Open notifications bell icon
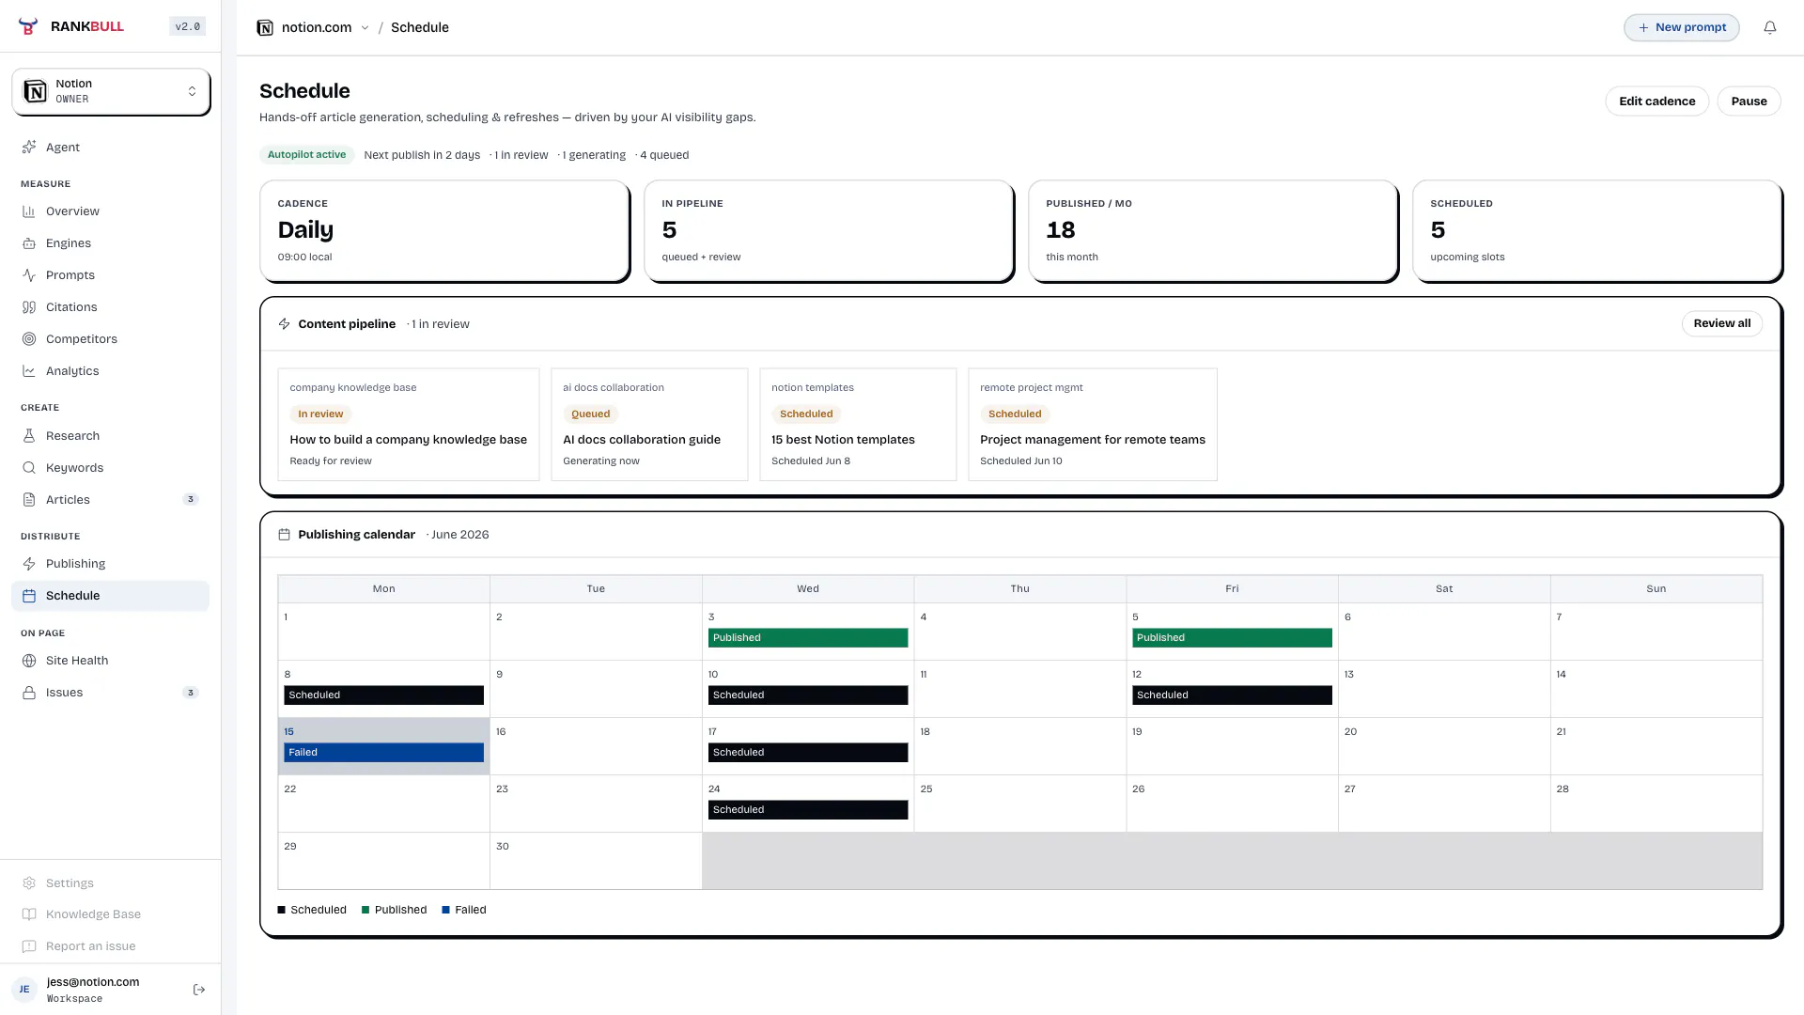The image size is (1804, 1015). coord(1770,27)
